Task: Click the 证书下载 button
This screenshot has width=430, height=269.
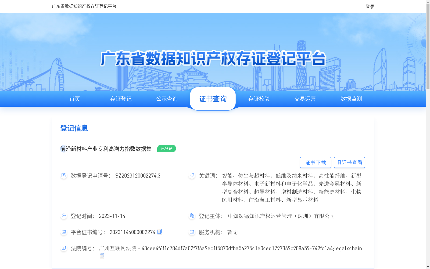Action: pyautogui.click(x=316, y=162)
